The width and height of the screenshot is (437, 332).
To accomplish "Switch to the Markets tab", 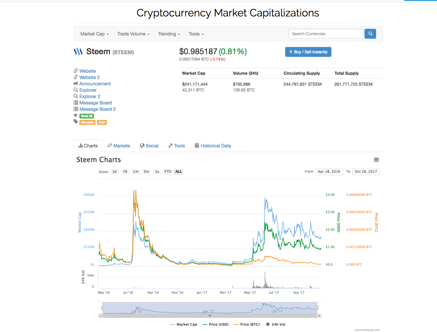I will tap(119, 146).
